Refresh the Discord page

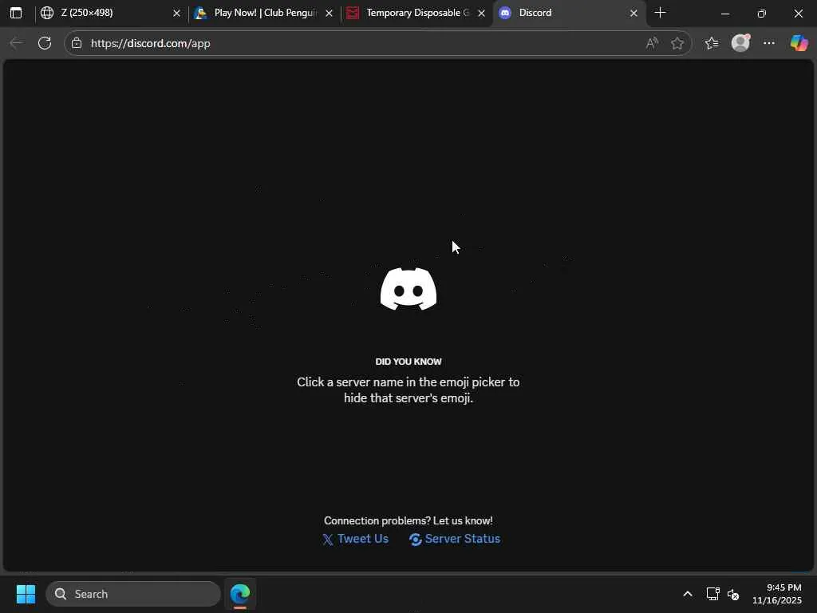[45, 43]
